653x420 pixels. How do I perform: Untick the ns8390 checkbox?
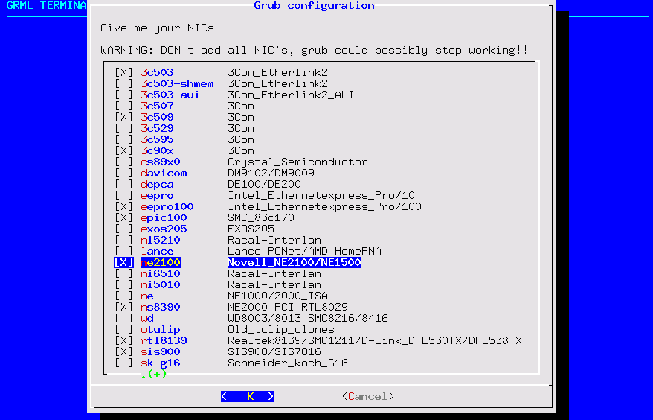click(x=123, y=307)
